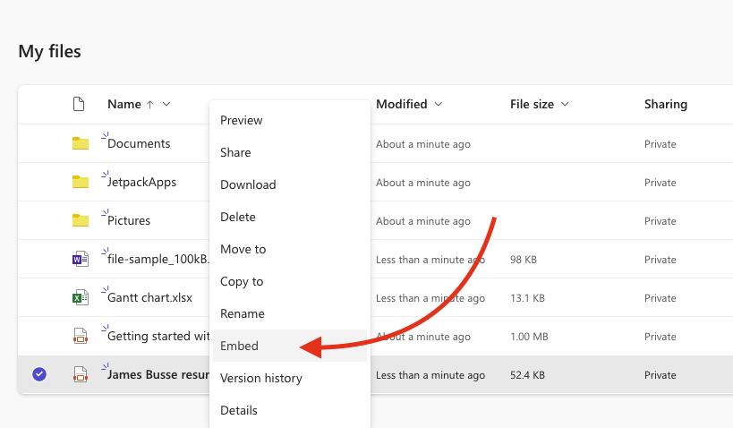The height and width of the screenshot is (428, 733).
Task: Open the File size column dropdown
Action: pyautogui.click(x=565, y=104)
